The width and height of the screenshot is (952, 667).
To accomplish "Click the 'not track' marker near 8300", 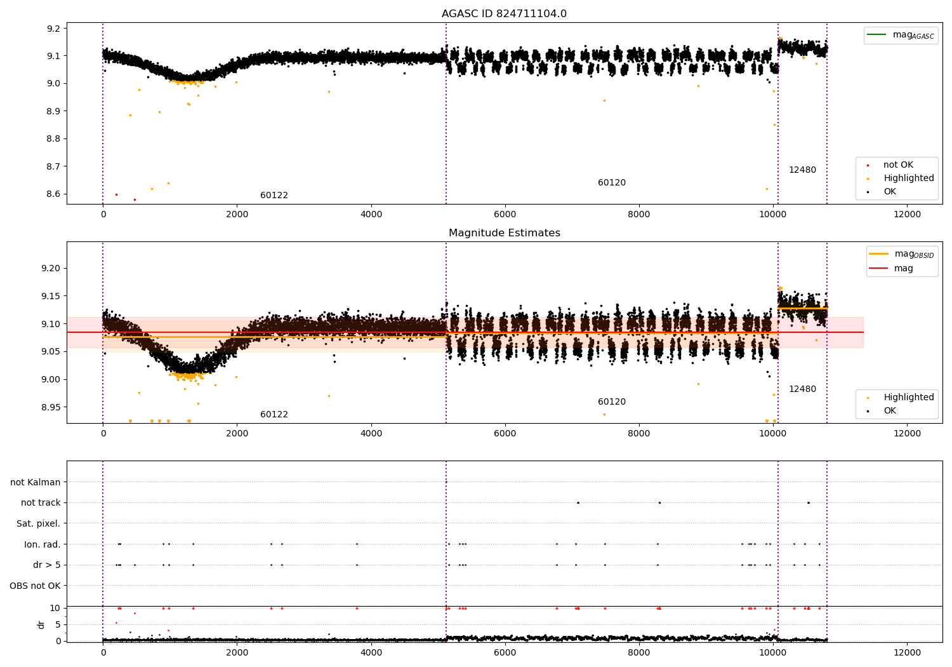I will [659, 502].
